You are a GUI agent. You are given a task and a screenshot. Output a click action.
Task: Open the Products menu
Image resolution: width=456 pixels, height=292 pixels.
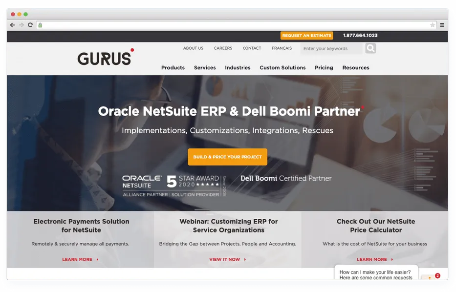coord(173,68)
